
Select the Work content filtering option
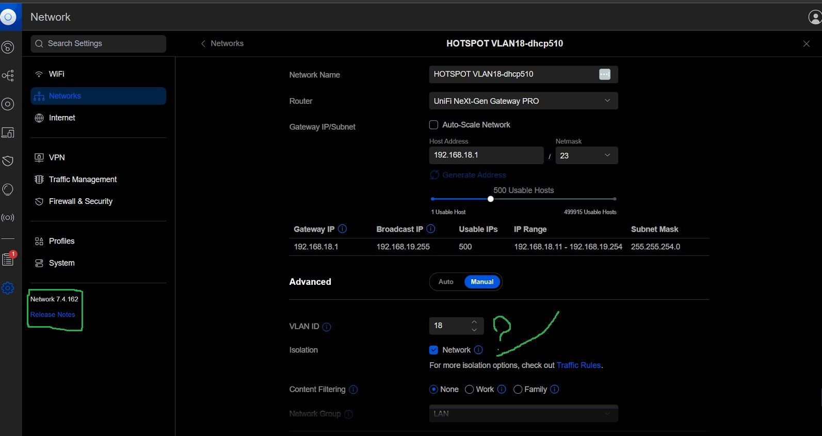[470, 390]
